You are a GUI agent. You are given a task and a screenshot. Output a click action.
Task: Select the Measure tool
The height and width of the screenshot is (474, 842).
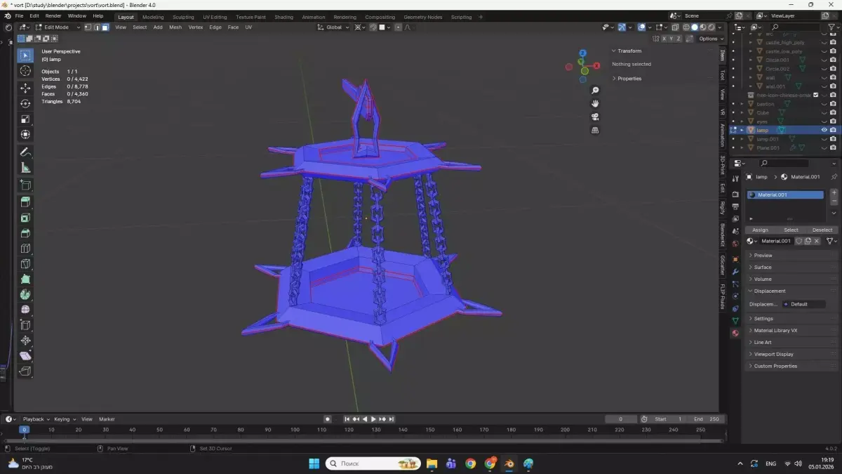25,167
